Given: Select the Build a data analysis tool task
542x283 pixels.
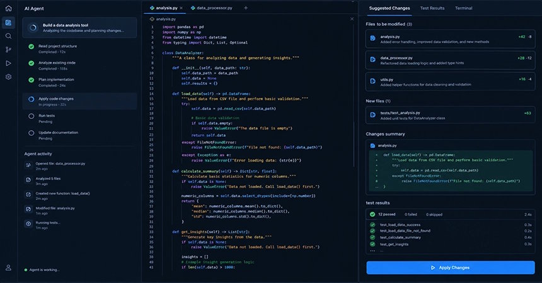Looking at the screenshot, I should click(x=80, y=28).
